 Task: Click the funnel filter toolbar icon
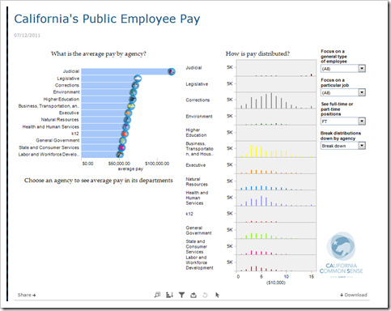(181, 295)
